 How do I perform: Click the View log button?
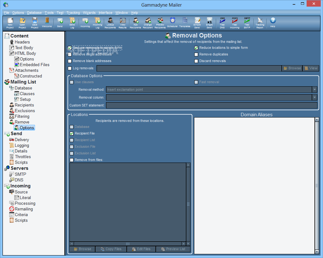[311, 68]
